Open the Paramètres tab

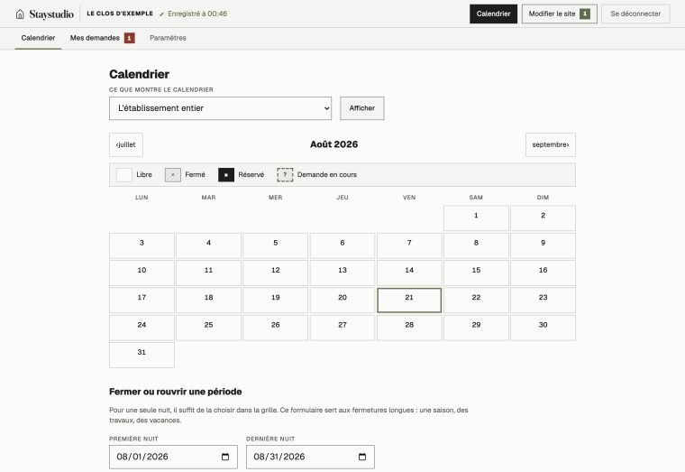pyautogui.click(x=168, y=38)
